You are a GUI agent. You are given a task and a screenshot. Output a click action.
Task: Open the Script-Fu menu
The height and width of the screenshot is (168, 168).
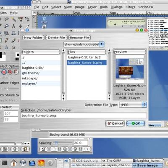146,7
